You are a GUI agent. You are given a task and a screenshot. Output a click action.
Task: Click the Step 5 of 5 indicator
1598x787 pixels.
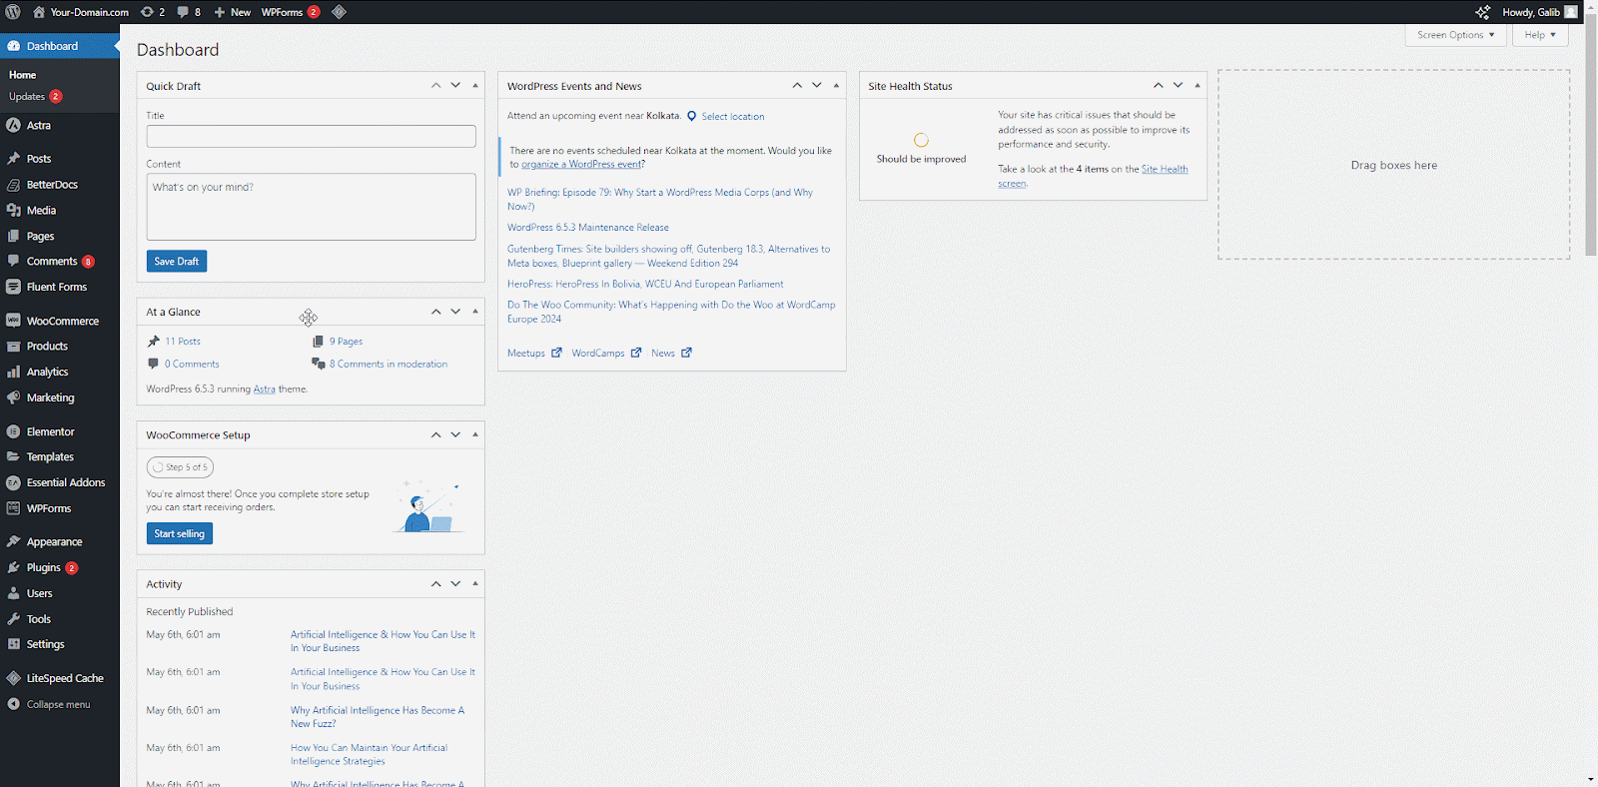tap(180, 467)
